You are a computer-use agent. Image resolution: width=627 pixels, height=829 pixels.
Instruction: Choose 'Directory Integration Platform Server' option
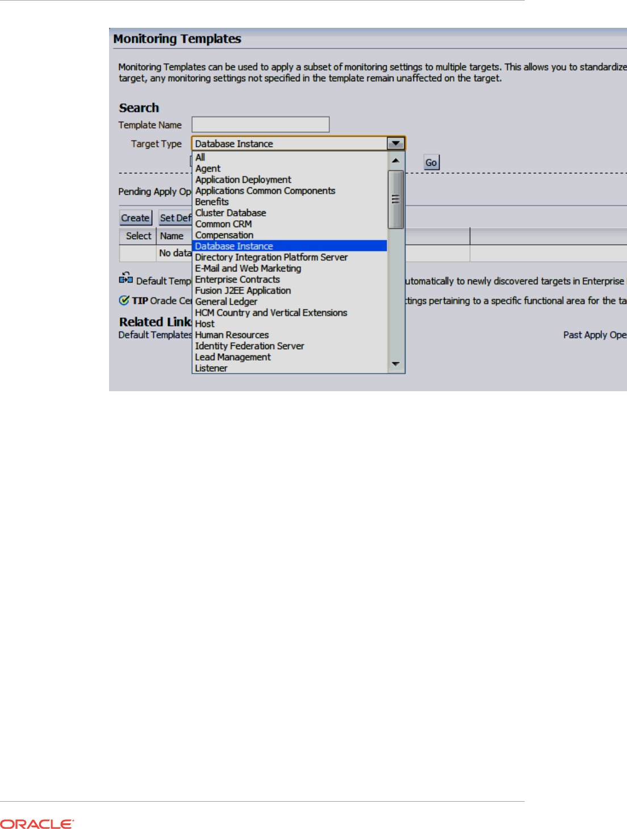[x=290, y=257]
